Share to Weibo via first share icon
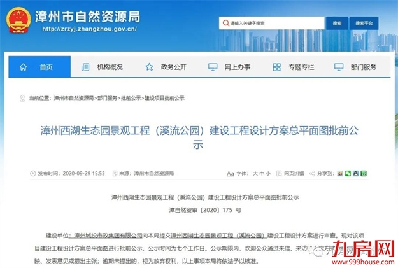Screen dimensions: 398x268 pos(340,174)
